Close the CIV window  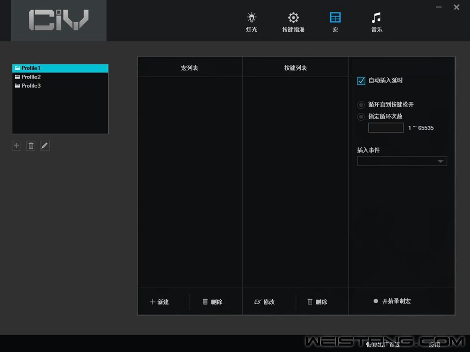coord(457,7)
